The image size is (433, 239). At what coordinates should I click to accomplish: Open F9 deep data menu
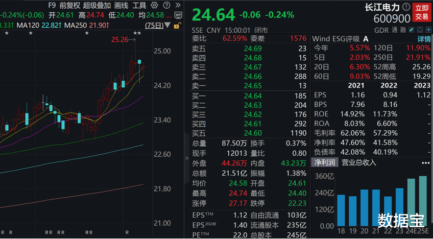pyautogui.click(x=52, y=5)
